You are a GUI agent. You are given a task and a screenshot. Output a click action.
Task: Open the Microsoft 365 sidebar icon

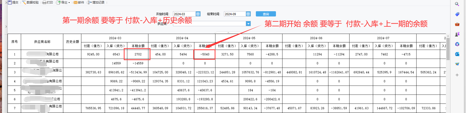457,44
